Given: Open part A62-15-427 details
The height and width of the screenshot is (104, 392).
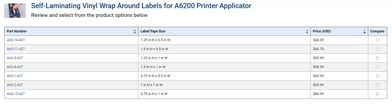Looking at the screenshot, I should (16, 94).
